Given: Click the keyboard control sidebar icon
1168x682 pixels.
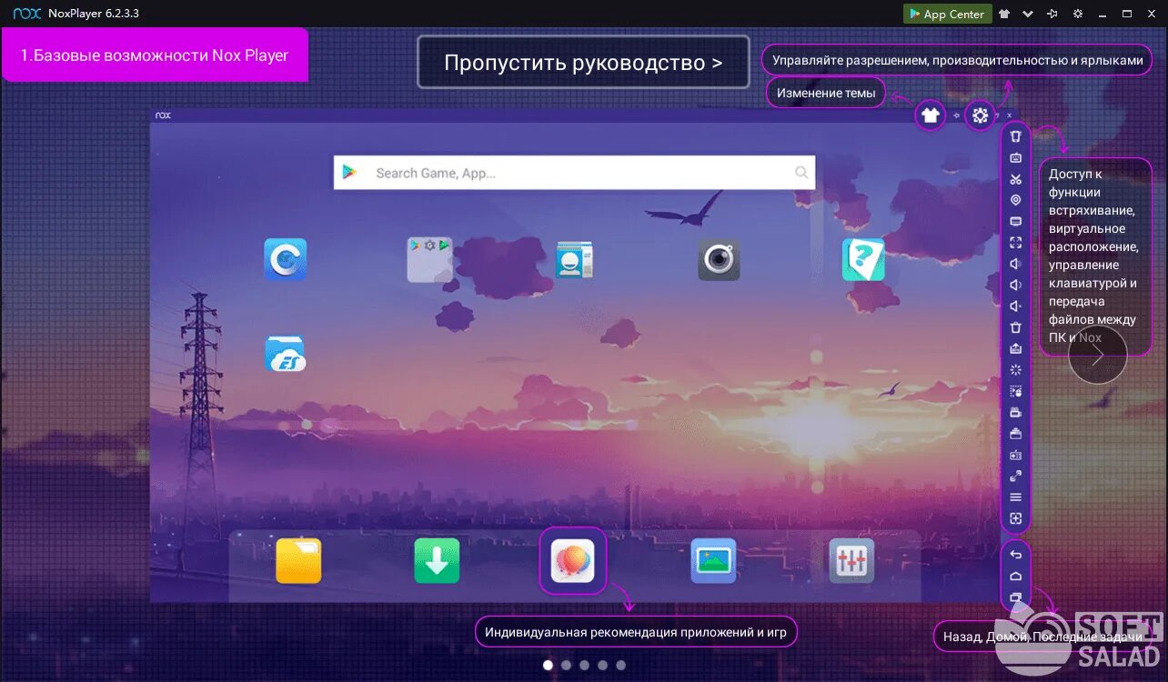Looking at the screenshot, I should point(1016,157).
